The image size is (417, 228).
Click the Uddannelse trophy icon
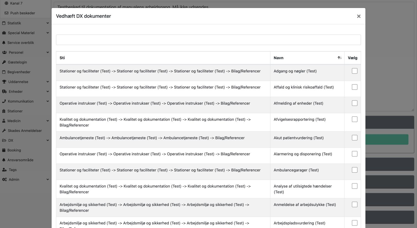4,82
